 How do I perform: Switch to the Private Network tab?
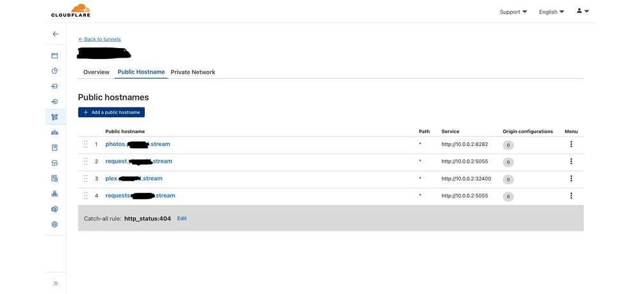coord(193,72)
